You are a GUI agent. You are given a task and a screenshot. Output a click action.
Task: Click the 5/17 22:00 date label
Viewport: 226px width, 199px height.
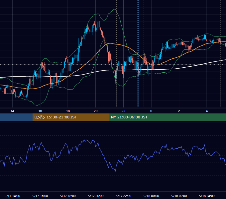(124, 196)
